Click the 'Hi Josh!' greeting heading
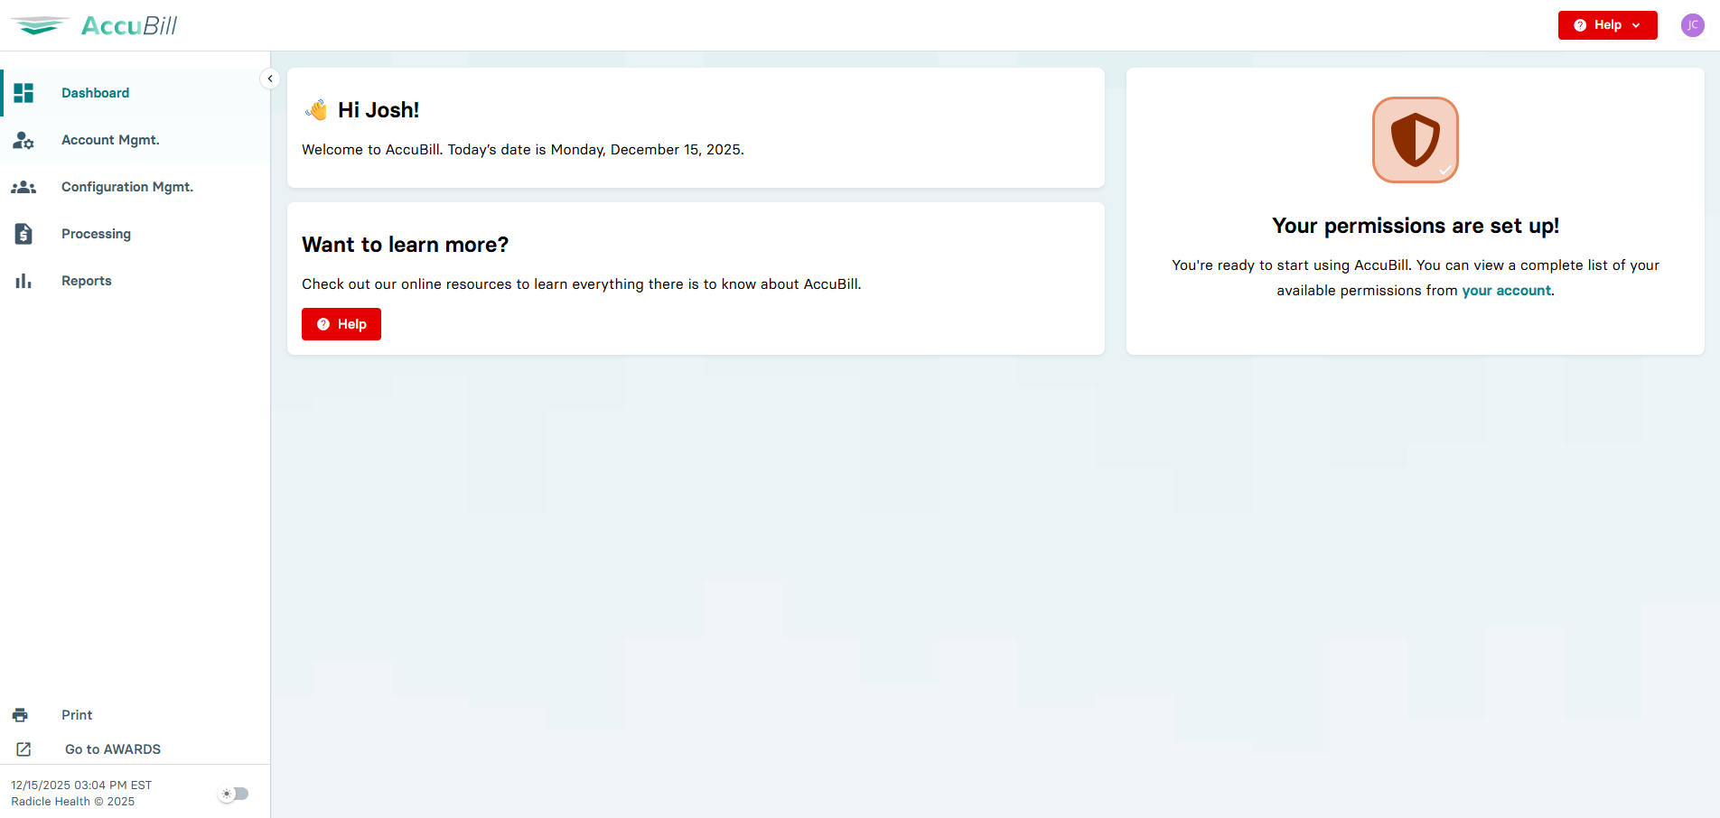 [x=379, y=110]
